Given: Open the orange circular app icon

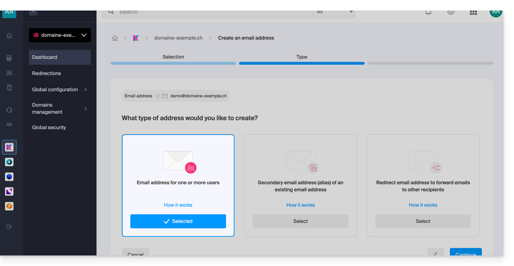Looking at the screenshot, I should point(9,206).
